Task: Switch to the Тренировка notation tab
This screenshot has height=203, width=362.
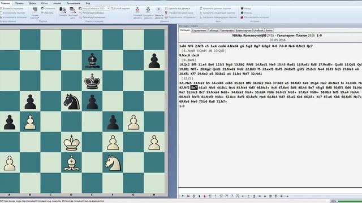Action: 227,30
